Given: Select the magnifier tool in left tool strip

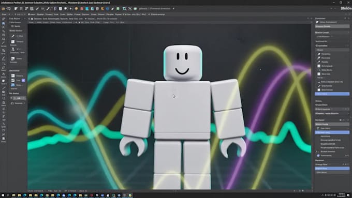Looking at the screenshot, I should 4,39.
